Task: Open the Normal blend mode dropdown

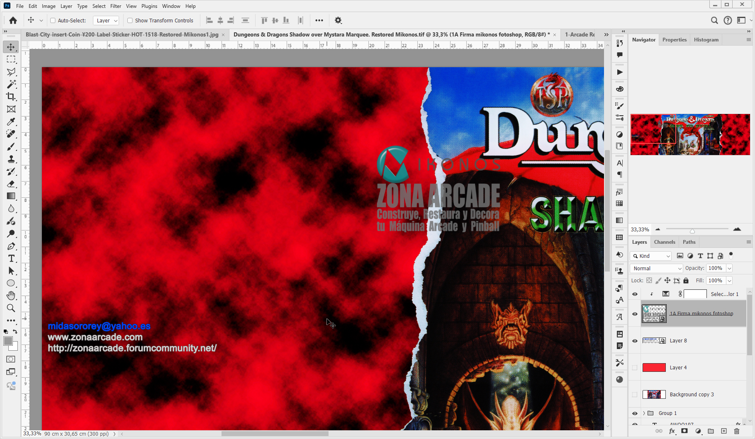Action: (655, 268)
